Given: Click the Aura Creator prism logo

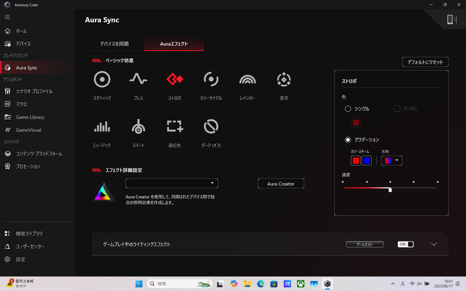Looking at the screenshot, I should click(x=104, y=192).
